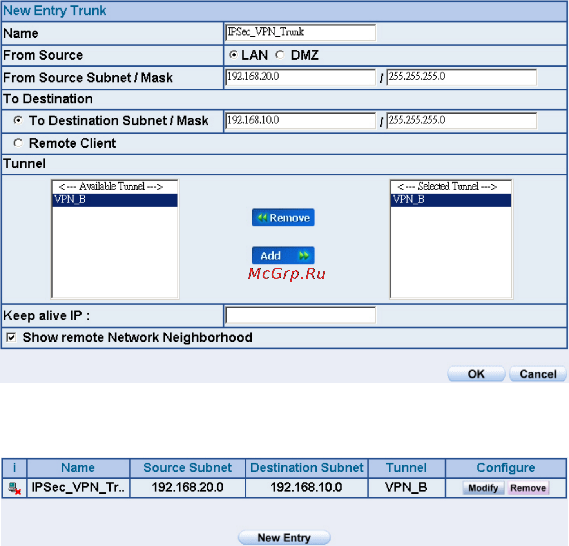569x546 pixels.
Task: Click the Available Tunnel list header
Action: point(115,187)
